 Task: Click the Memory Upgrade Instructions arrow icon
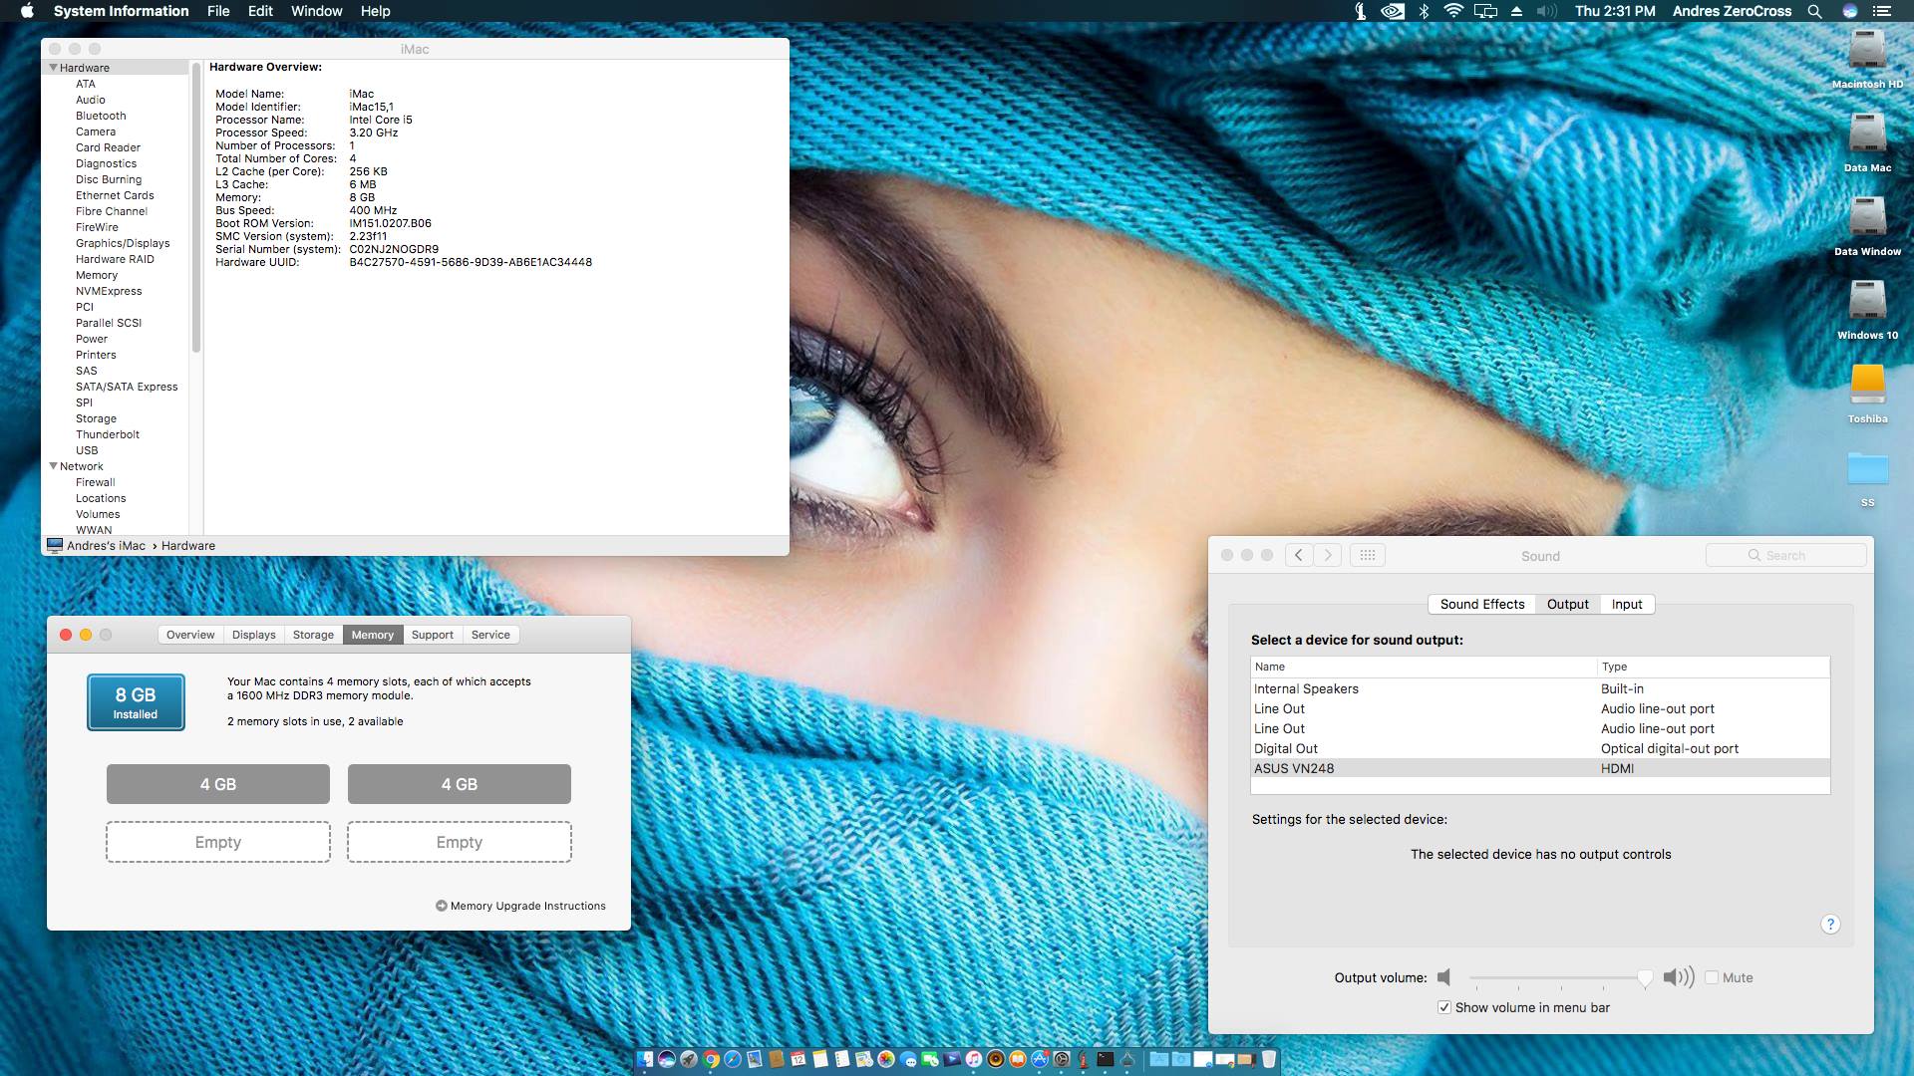pos(441,906)
